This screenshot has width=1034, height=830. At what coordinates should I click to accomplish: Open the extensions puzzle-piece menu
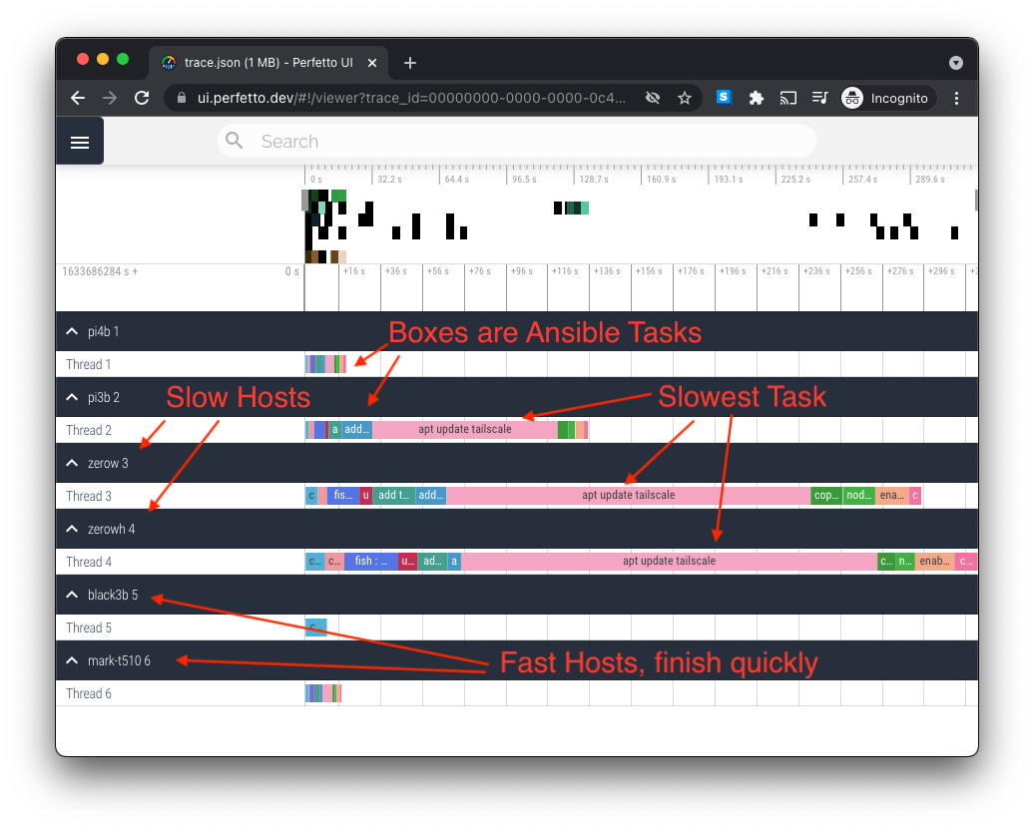tap(756, 98)
